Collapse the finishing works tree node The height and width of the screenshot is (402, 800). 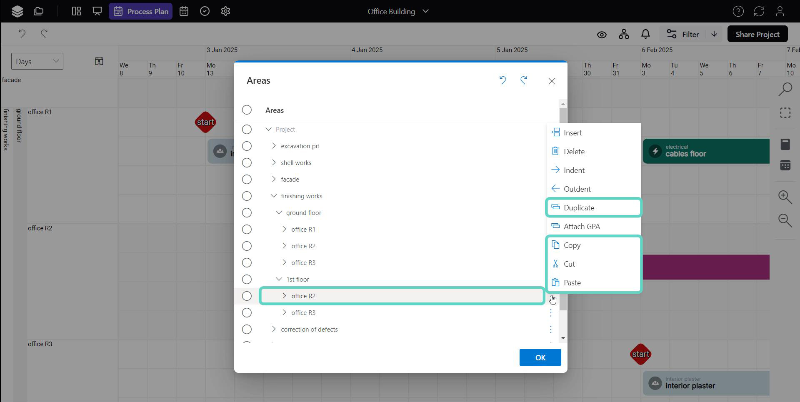274,196
